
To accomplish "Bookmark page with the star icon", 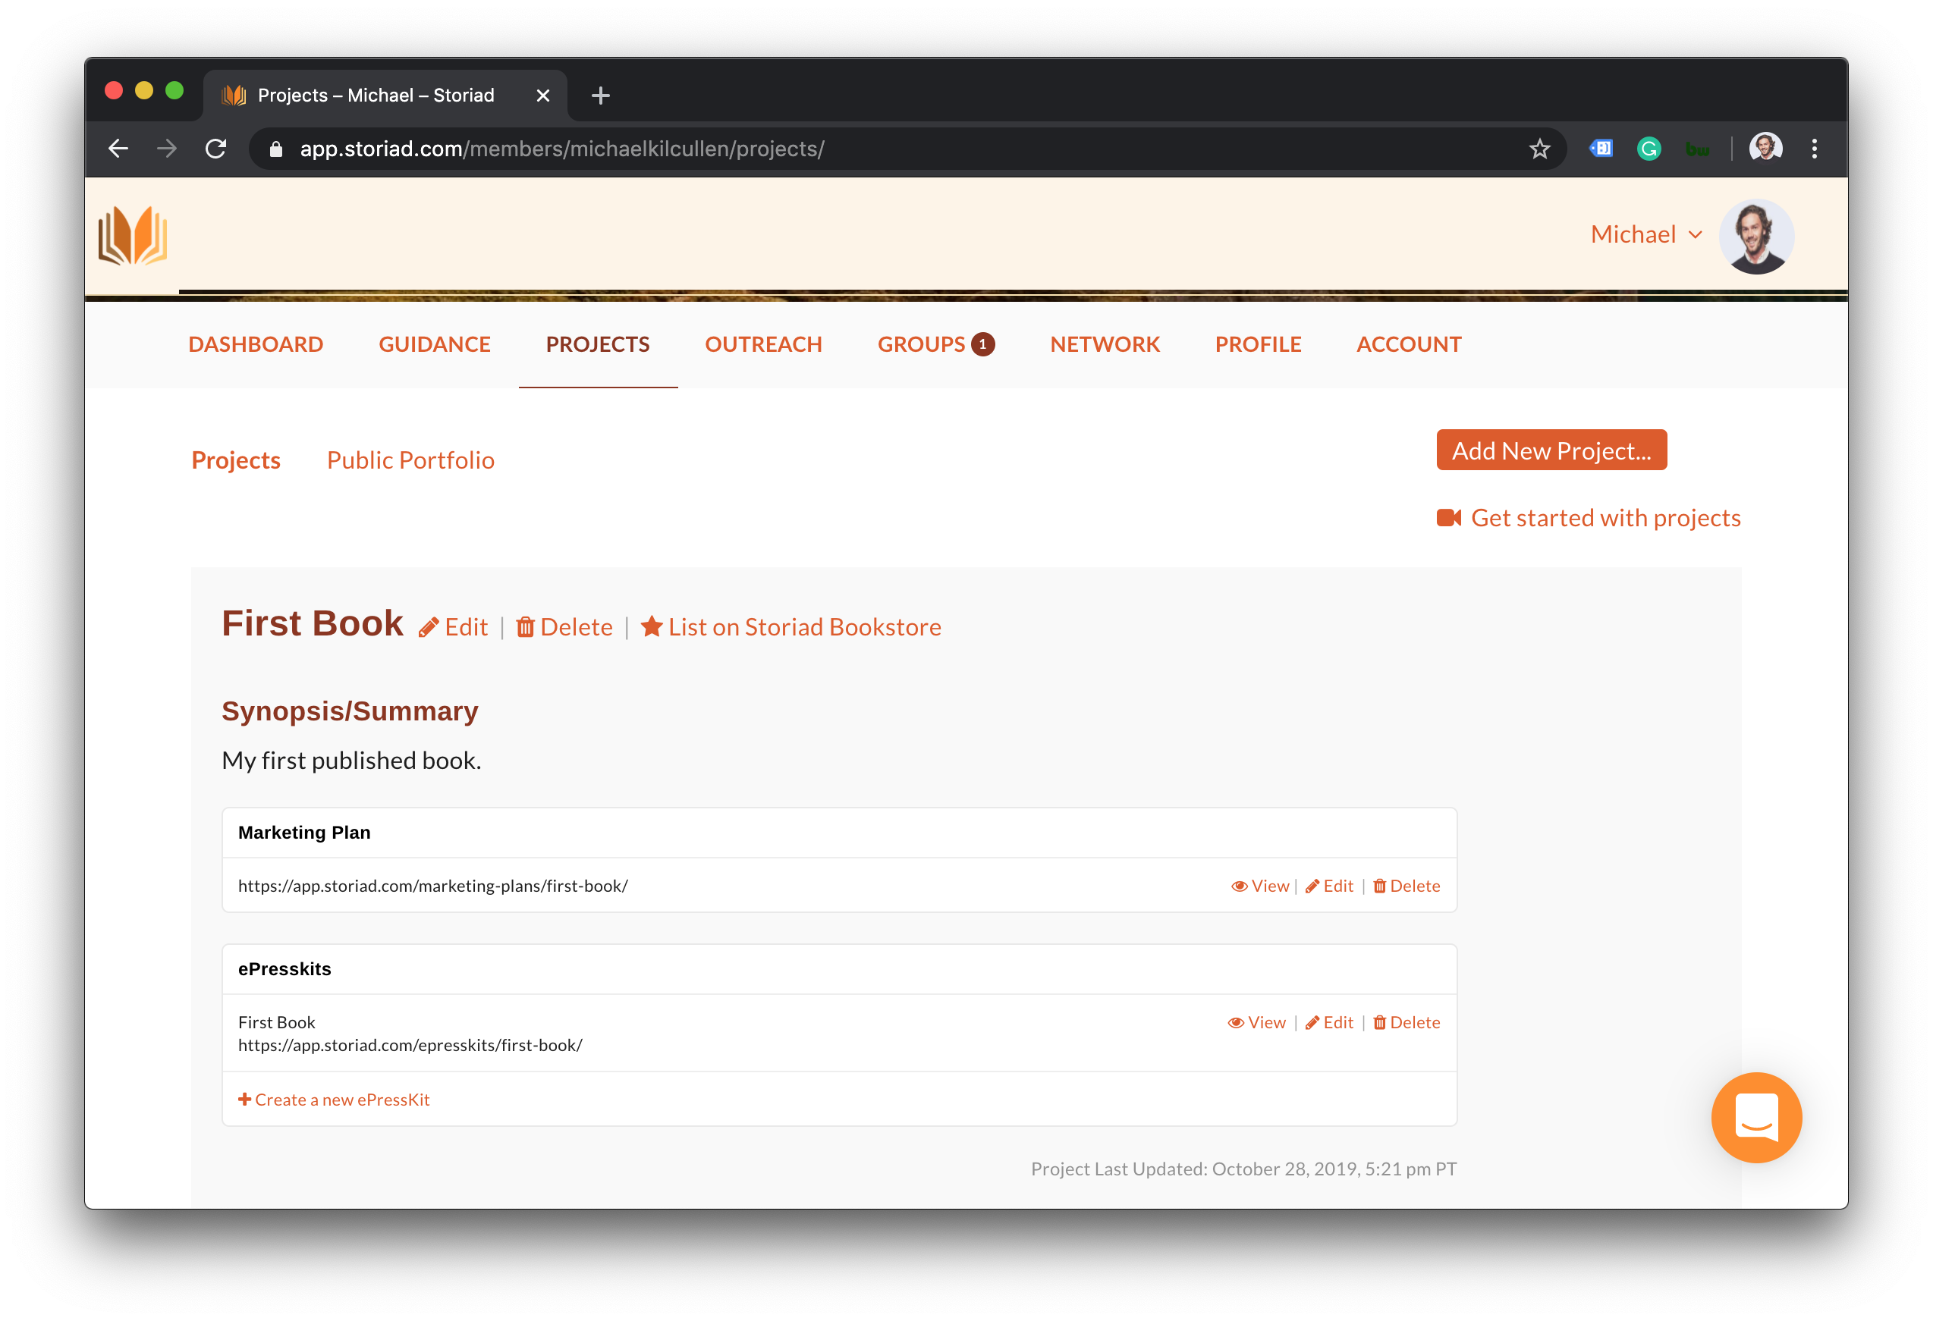I will click(x=1539, y=149).
